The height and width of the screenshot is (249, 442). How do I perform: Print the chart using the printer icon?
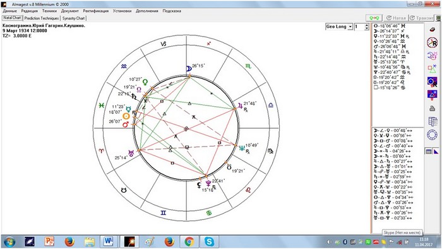[432, 108]
